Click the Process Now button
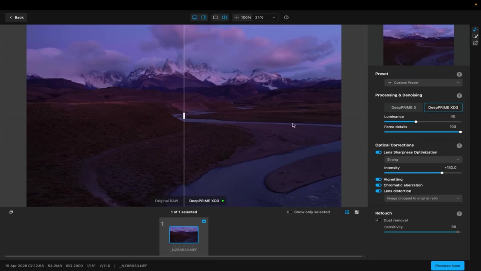The image size is (481, 271). click(x=448, y=266)
